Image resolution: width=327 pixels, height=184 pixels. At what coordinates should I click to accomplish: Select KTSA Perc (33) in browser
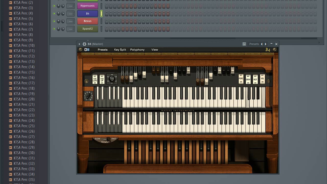tap(24, 169)
